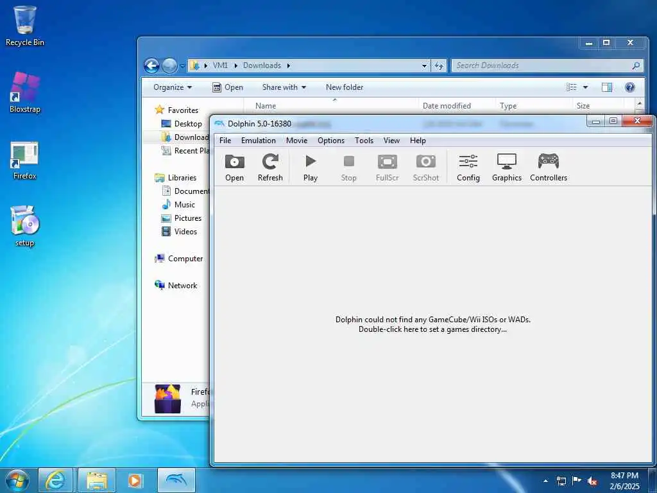Open Windows Media Player from the taskbar
The height and width of the screenshot is (493, 657).
coord(135,480)
